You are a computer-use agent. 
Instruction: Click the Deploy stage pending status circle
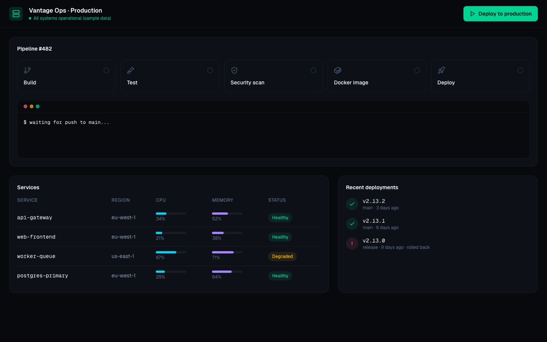click(x=521, y=70)
